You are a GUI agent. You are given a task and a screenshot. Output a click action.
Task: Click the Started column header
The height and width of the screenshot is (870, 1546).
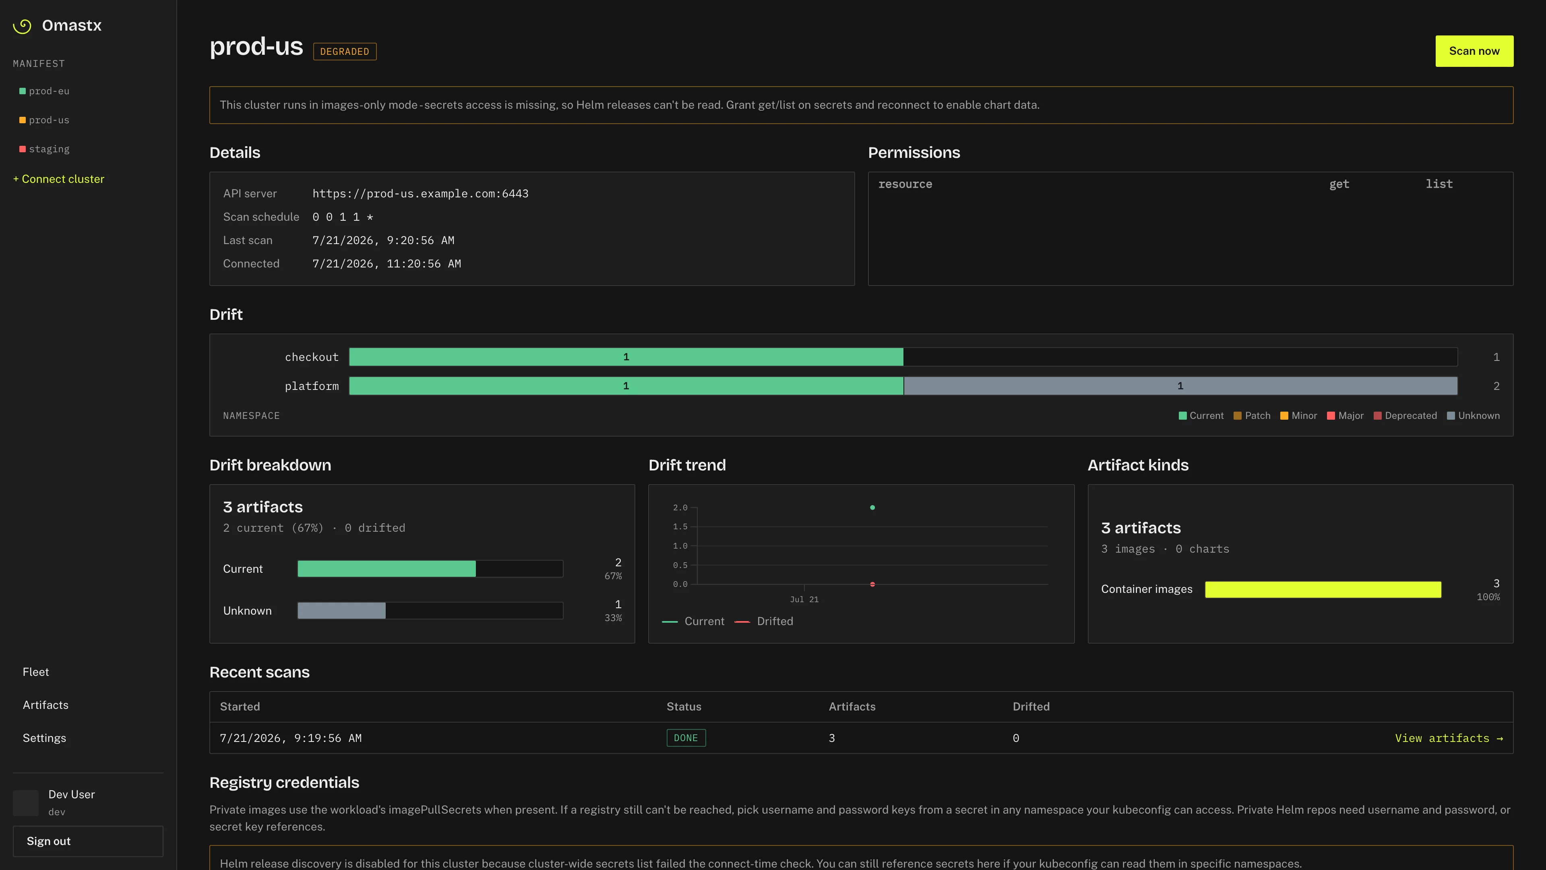point(240,707)
